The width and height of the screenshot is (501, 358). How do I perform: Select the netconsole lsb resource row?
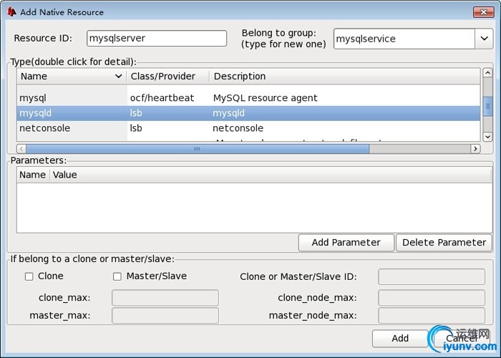click(x=248, y=128)
